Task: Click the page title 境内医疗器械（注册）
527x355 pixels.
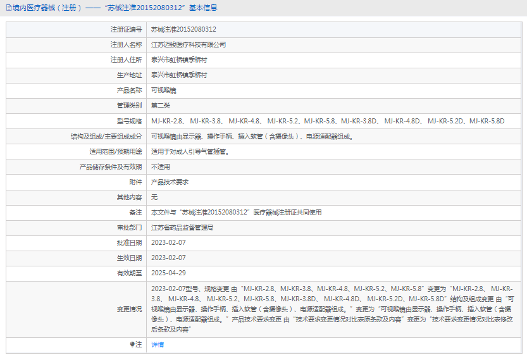Action: pyautogui.click(x=47, y=8)
